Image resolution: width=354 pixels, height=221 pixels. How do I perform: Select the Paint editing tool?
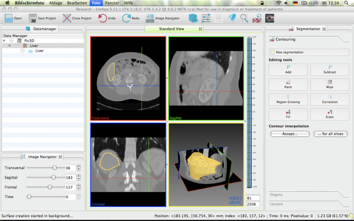pyautogui.click(x=288, y=84)
